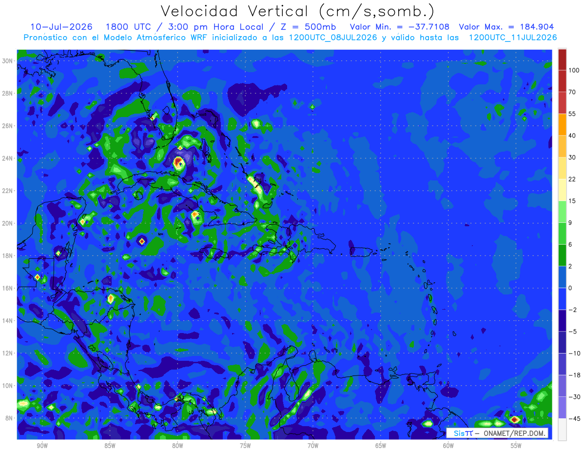The width and height of the screenshot is (585, 452).
Task: Click the "28N" latitude label
Action: [8, 93]
